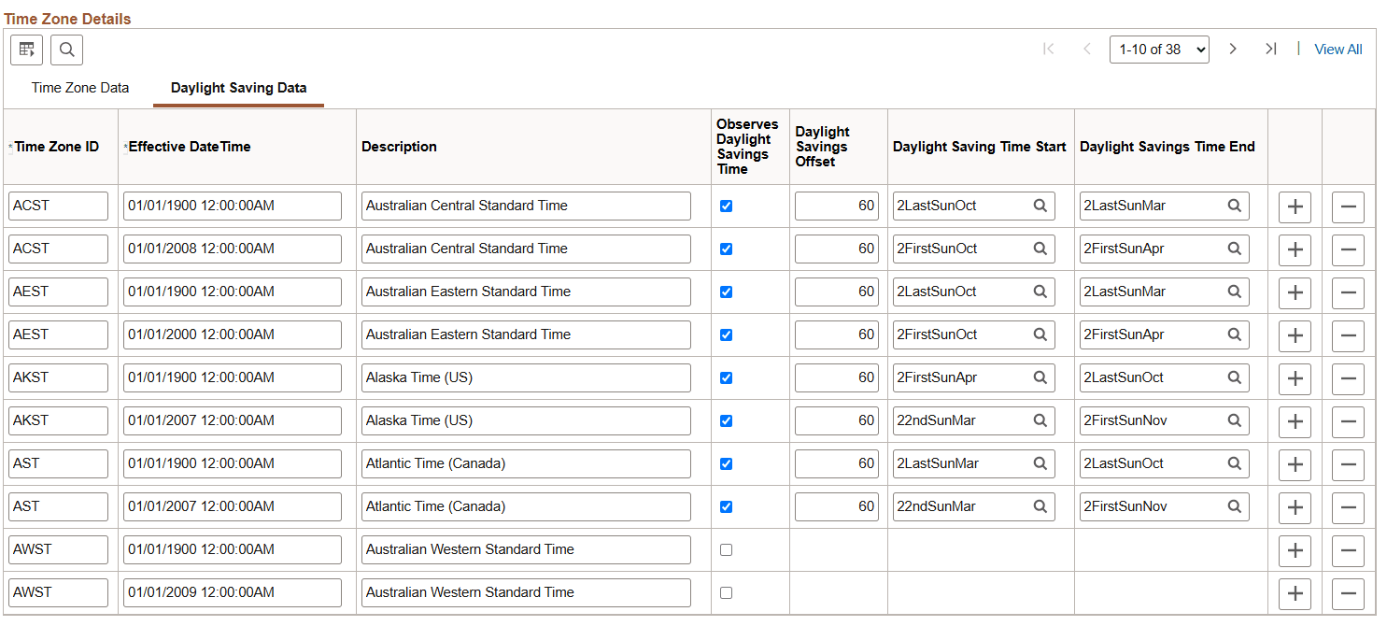Image resolution: width=1387 pixels, height=626 pixels.
Task: Switch to the Time Zone Data tab
Action: pyautogui.click(x=79, y=87)
